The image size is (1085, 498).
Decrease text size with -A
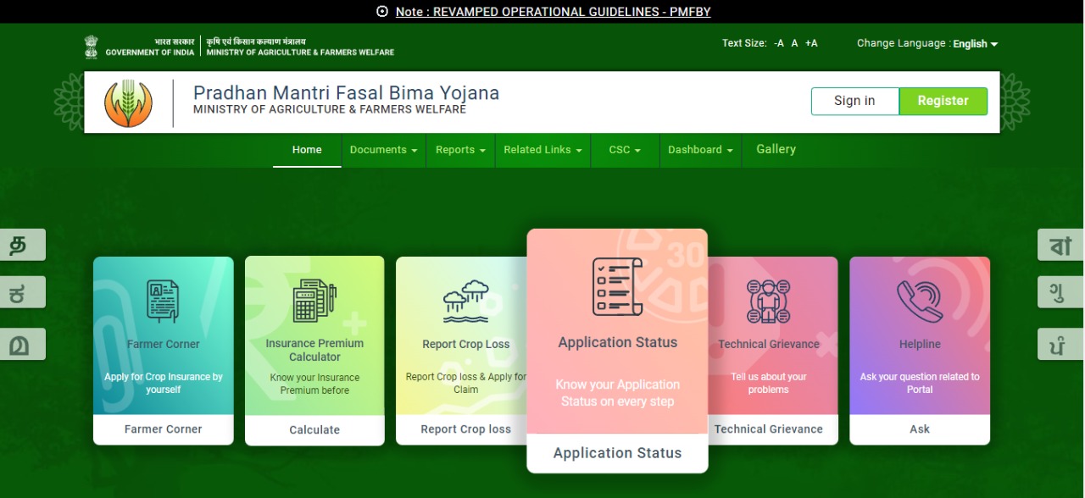pos(779,43)
